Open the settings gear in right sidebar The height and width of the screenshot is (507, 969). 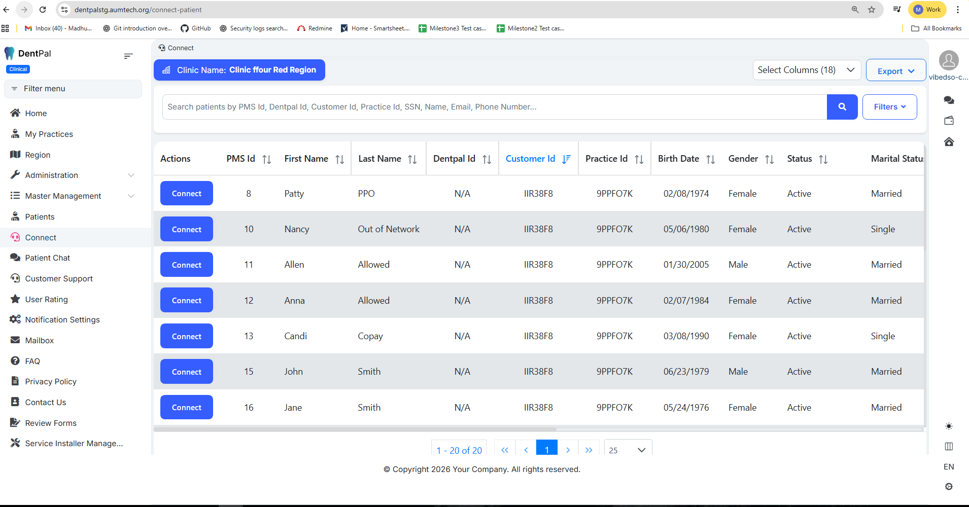point(949,487)
